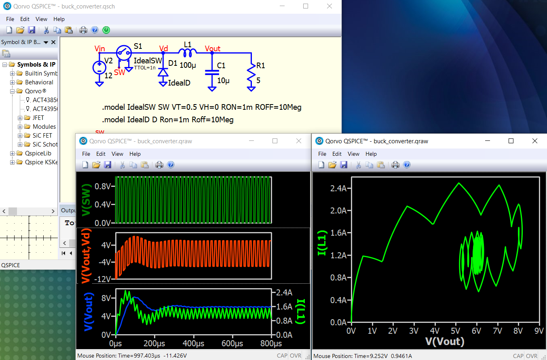This screenshot has width=547, height=360.
Task: Expand the QspiceLib folder
Action: pyautogui.click(x=12, y=153)
